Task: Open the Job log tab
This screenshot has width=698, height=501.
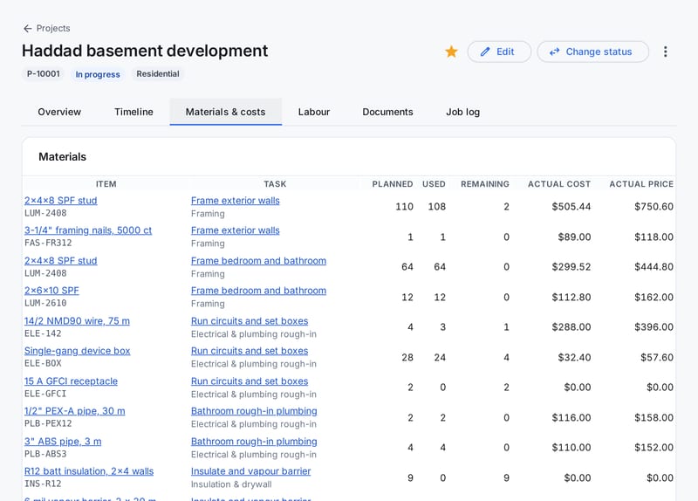Action: pyautogui.click(x=463, y=112)
